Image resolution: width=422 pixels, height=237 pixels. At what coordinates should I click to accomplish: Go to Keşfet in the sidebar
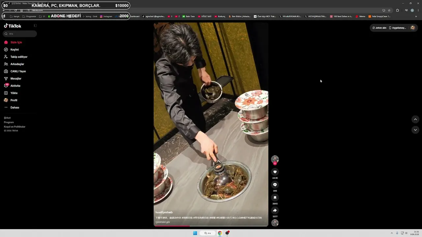12,50
